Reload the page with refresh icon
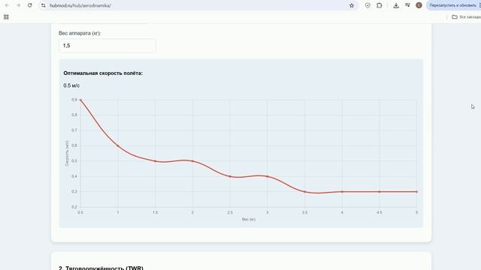 coord(30,5)
